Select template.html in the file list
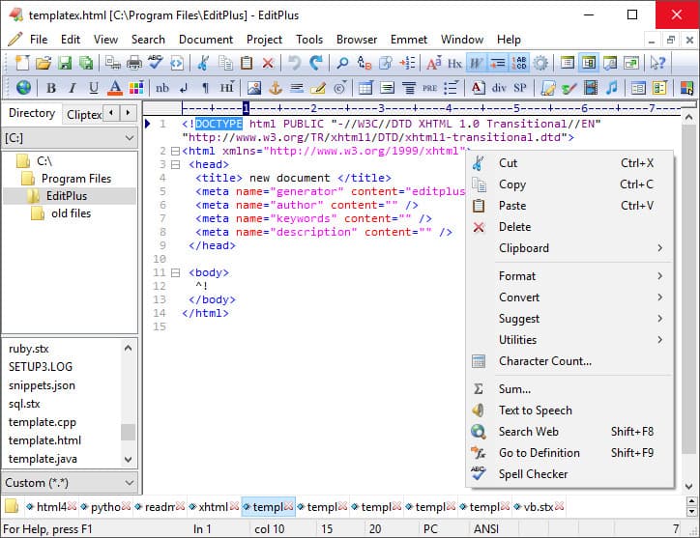Viewport: 700px width, 538px height. 44,440
